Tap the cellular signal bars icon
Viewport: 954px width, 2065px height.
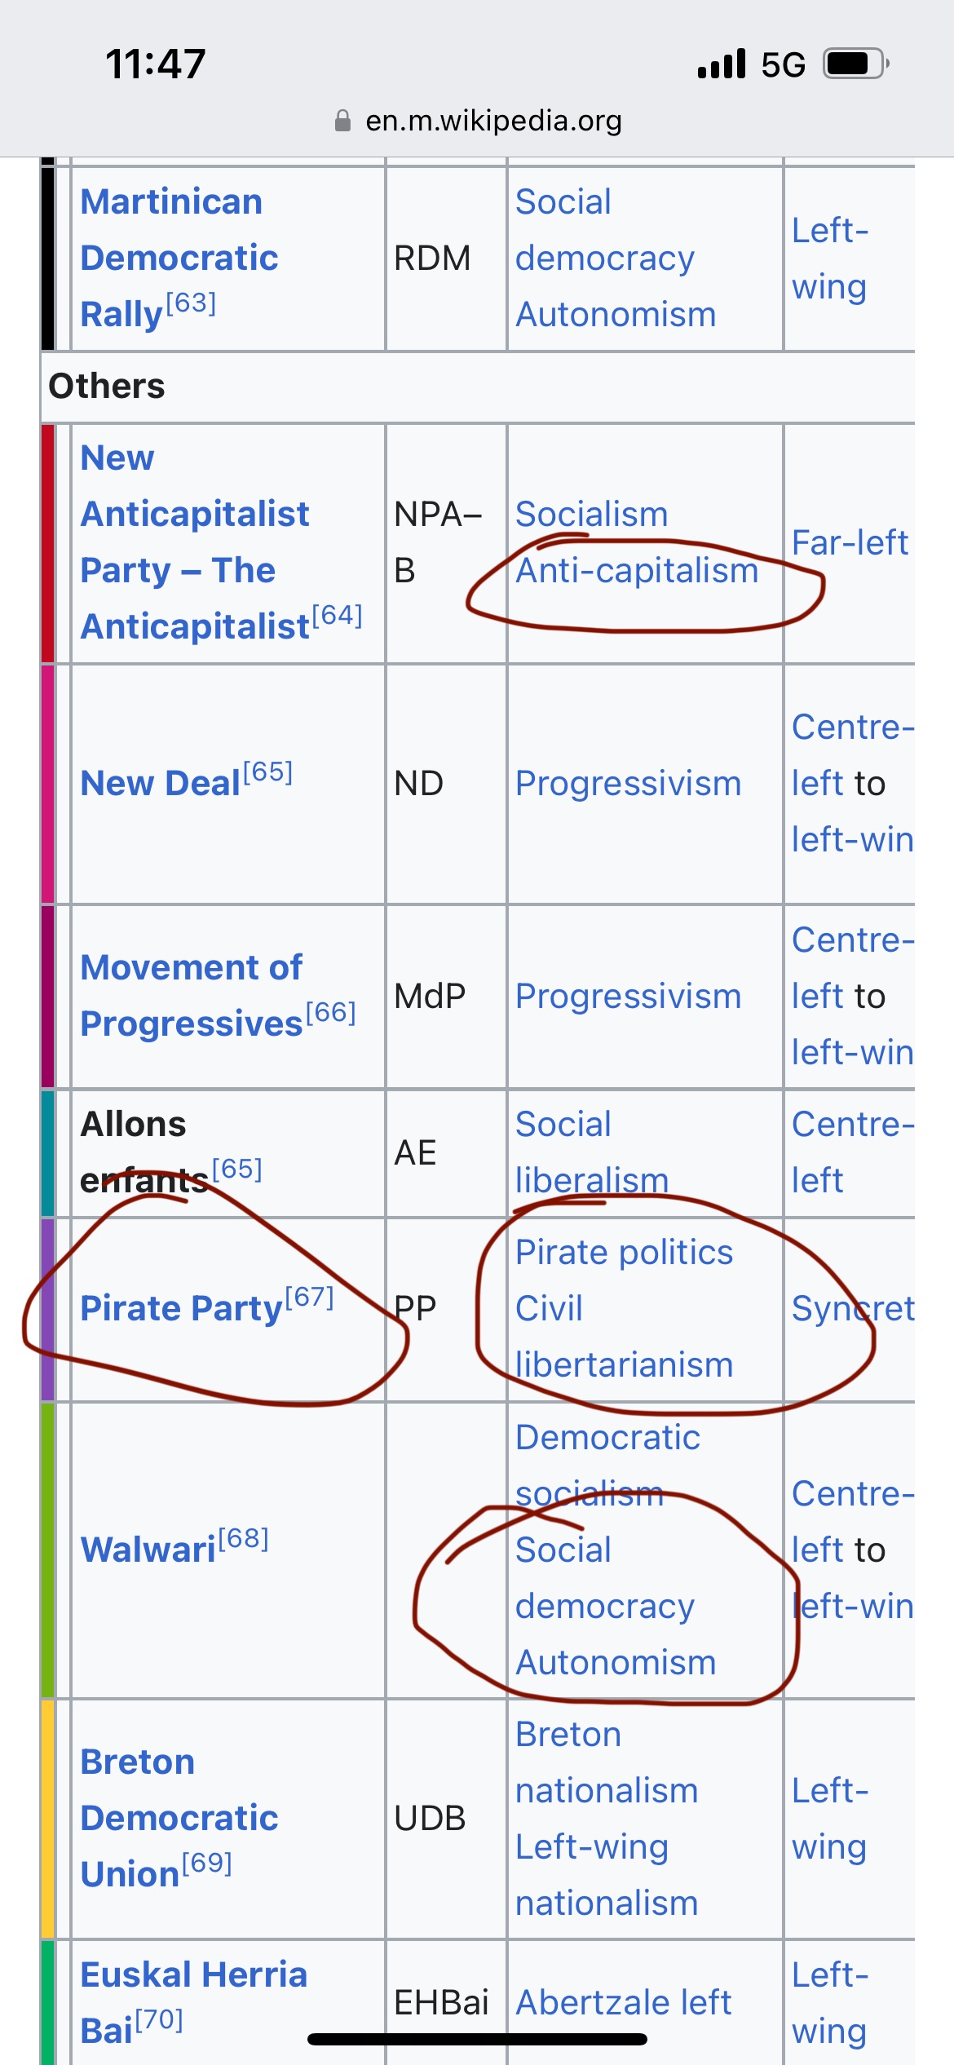(722, 64)
